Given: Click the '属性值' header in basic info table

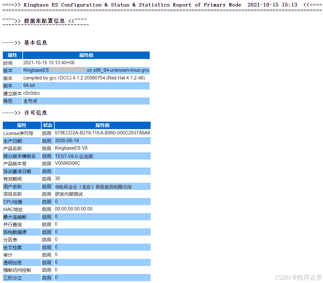Looking at the screenshot, I should [x=86, y=55].
